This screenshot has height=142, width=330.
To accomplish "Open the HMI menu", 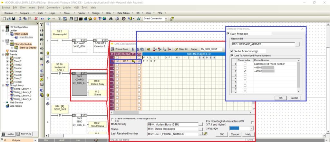I will point(76,8).
